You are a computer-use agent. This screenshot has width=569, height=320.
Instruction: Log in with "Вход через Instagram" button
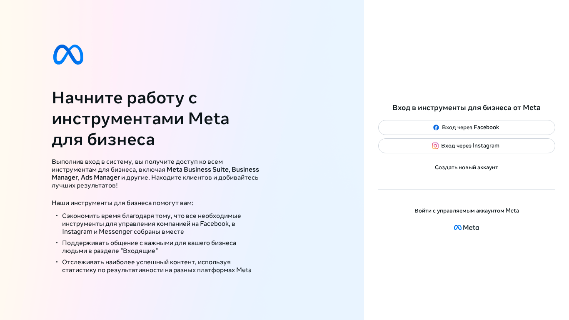click(467, 146)
